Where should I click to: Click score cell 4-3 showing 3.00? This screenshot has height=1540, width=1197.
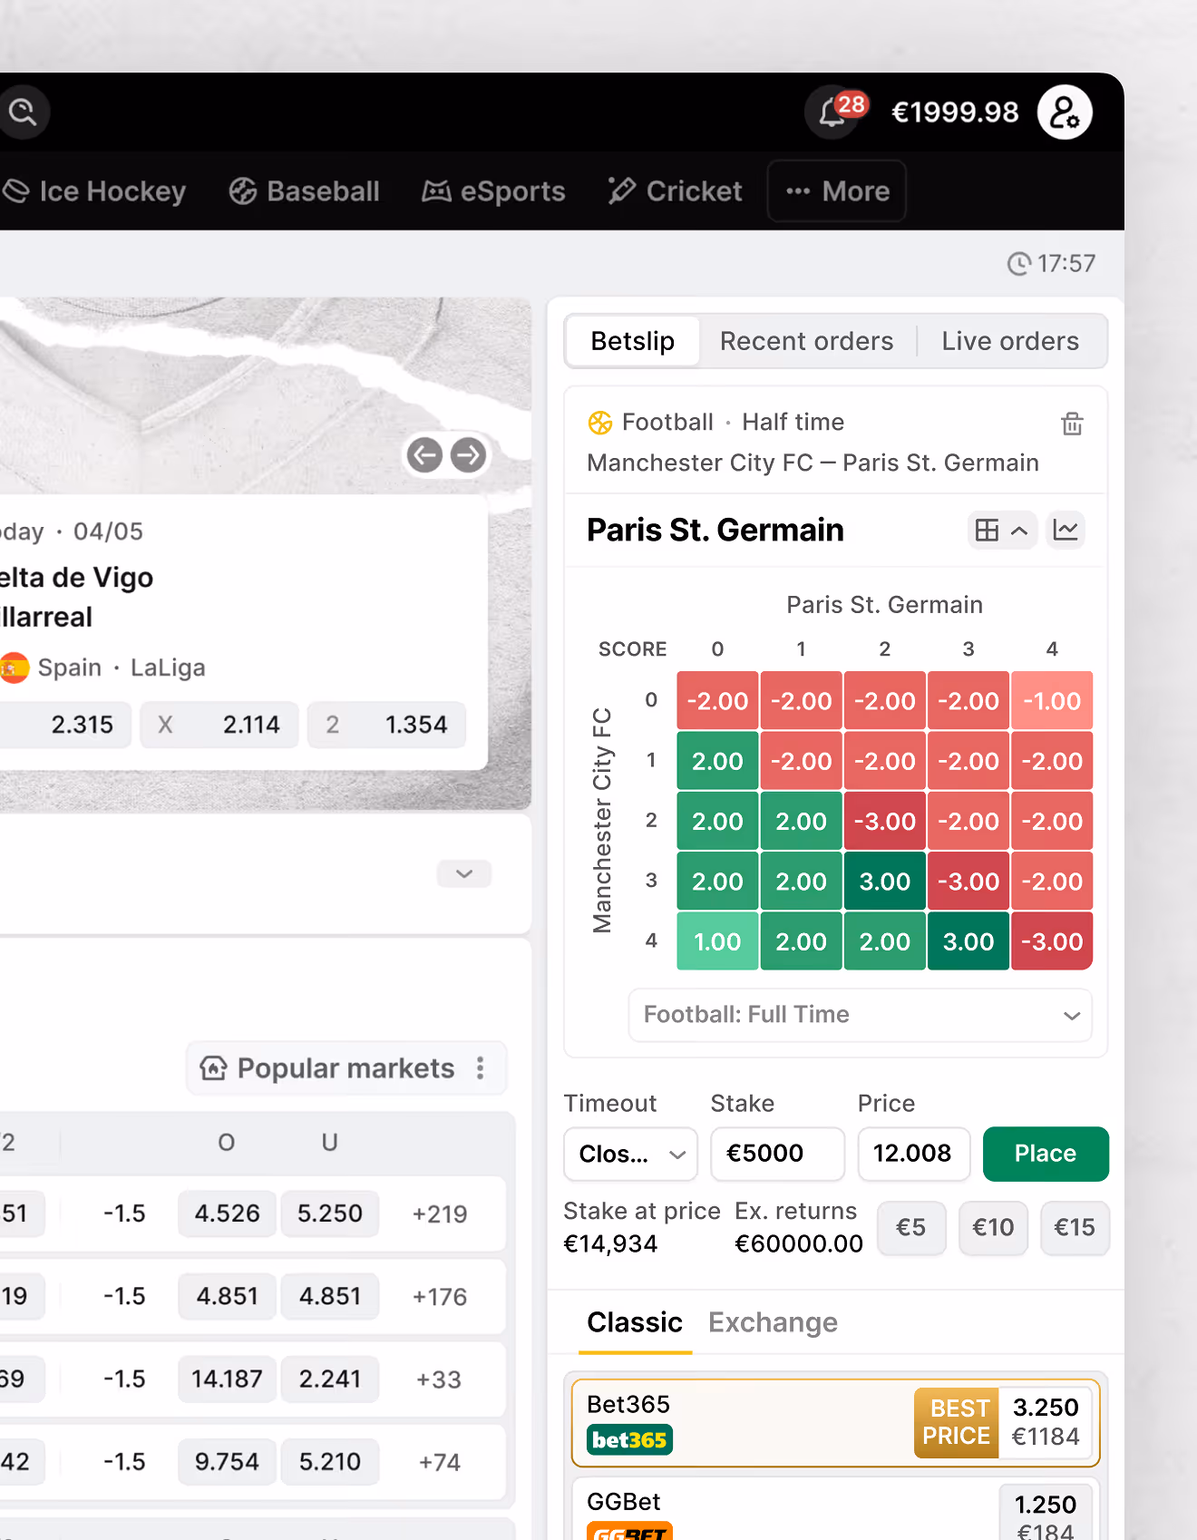(x=968, y=942)
